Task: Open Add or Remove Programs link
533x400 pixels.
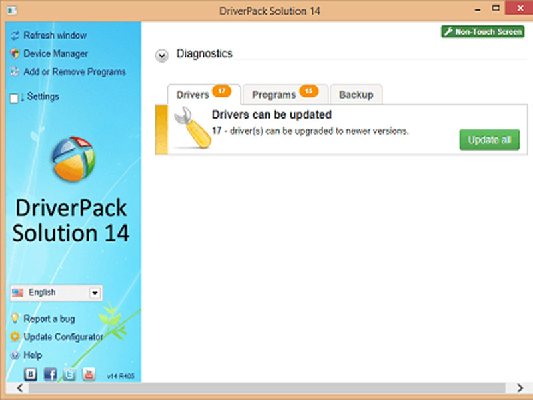Action: [75, 72]
